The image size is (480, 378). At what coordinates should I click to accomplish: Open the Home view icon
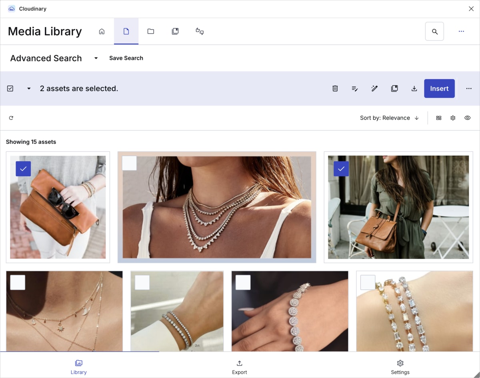click(x=102, y=32)
